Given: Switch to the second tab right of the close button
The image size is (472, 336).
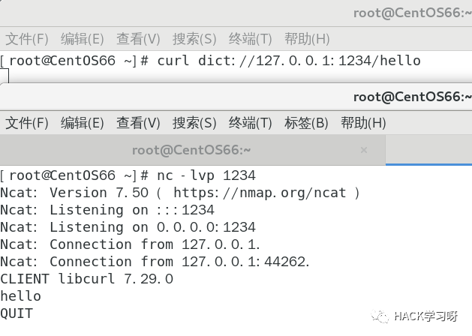Looking at the screenshot, I should click(x=429, y=150).
